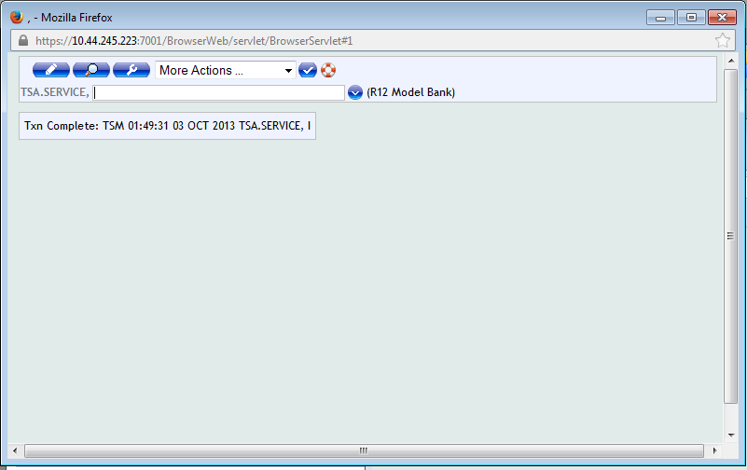Click the magnifier view record button
The height and width of the screenshot is (470, 747).
(91, 70)
